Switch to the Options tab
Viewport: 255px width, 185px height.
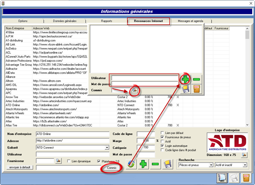tap(23, 21)
